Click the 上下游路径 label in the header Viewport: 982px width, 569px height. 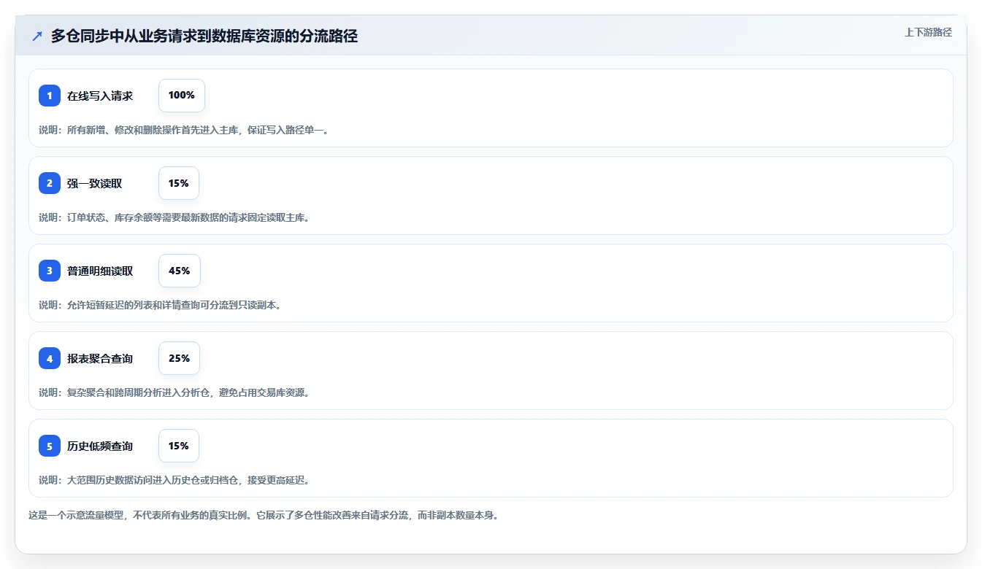928,32
